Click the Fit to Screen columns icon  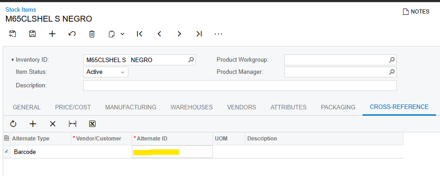tap(73, 124)
